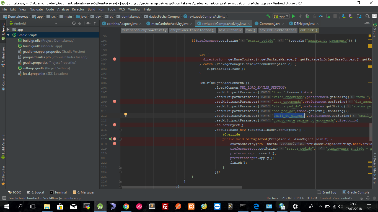Click the light bulb intention icon on line 212
Screen dimensions: 378x212
pos(125,115)
